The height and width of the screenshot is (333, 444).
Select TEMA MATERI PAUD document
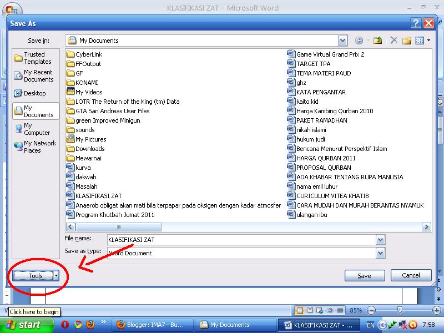coord(319,73)
